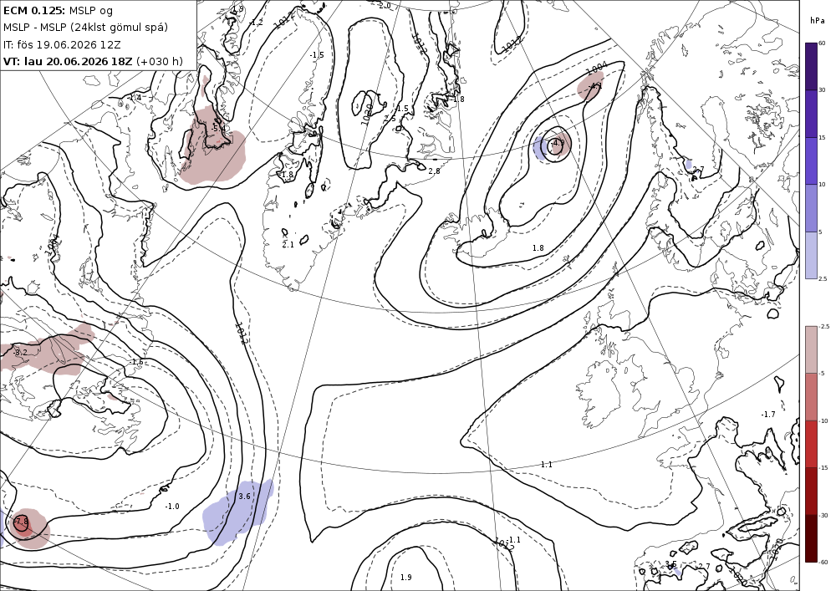
Task: Click the '1.8' value south of Iceland
Action: pos(538,247)
